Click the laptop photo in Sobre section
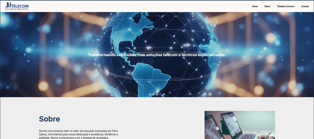The image size is (314, 139). 240,125
